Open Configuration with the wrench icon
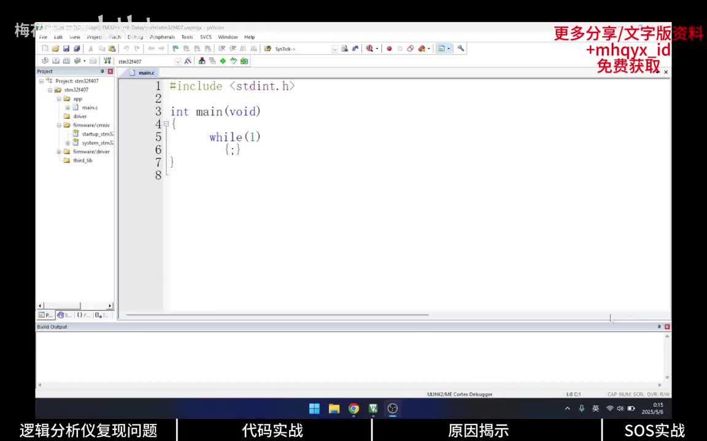Viewport: 707px width, 441px height. point(460,48)
